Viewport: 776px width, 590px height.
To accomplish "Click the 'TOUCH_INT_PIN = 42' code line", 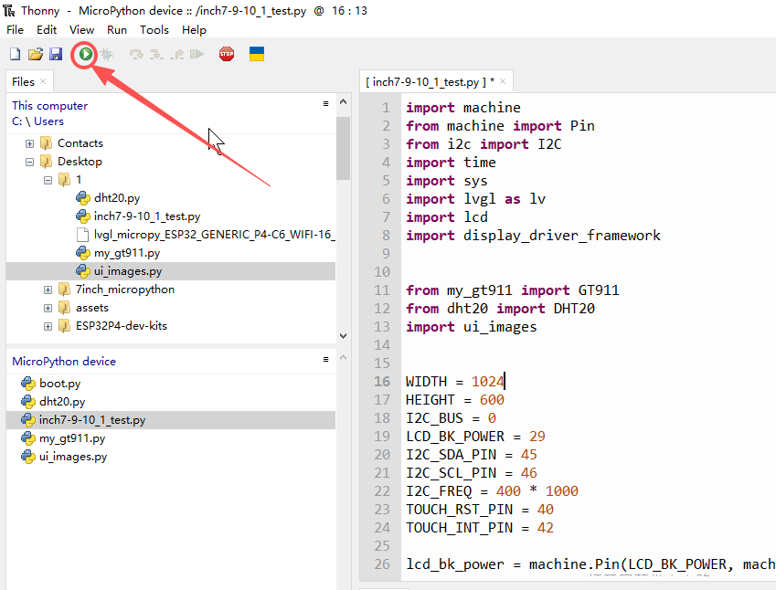I will 480,528.
